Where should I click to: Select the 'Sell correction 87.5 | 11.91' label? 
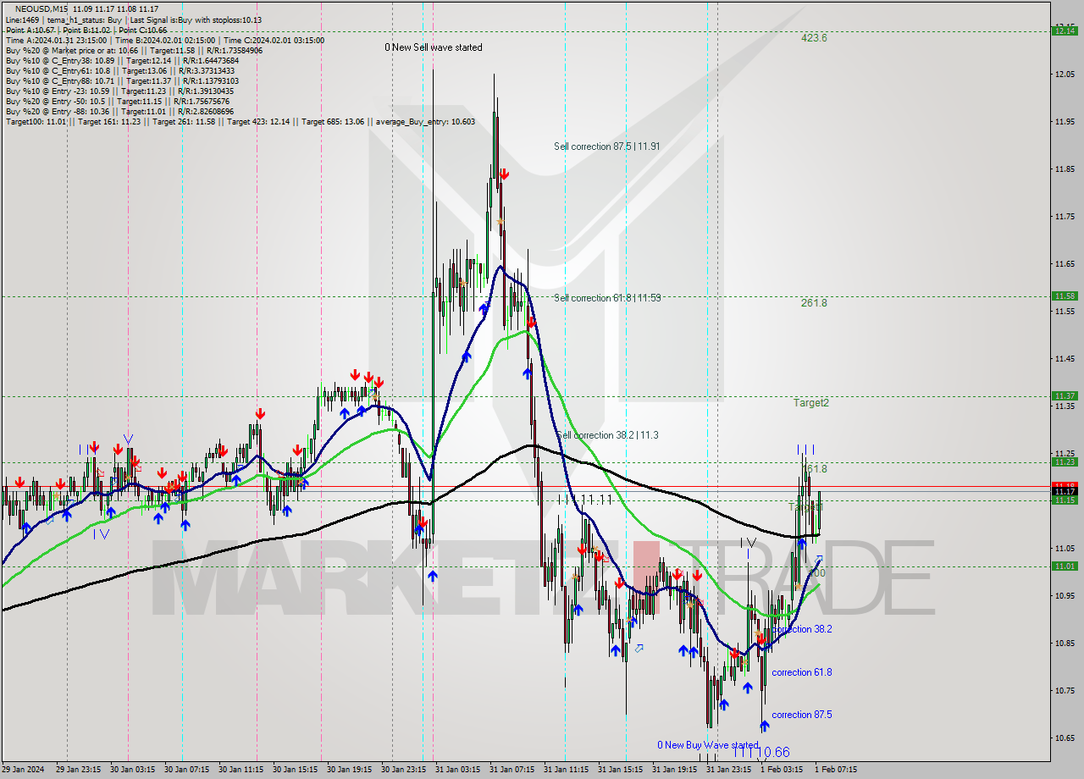point(607,146)
